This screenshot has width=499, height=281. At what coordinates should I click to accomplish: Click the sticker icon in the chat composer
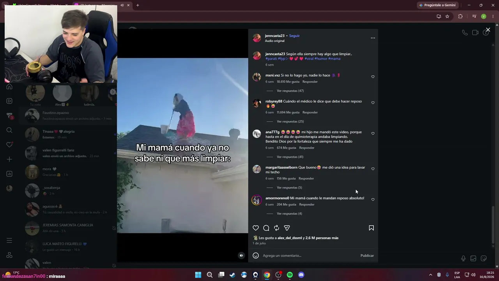point(484,258)
